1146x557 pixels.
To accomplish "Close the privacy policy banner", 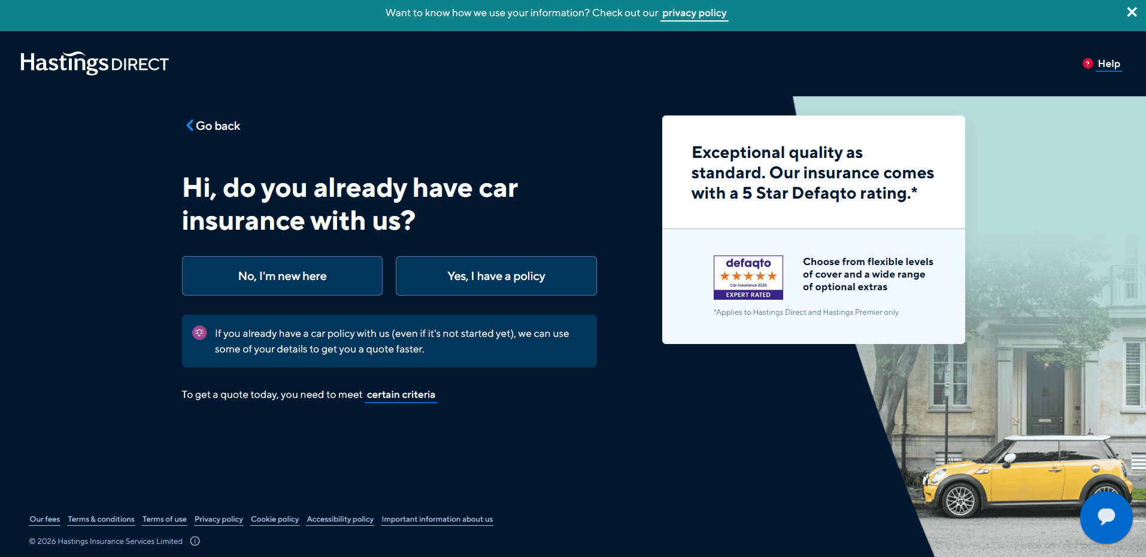I will (1132, 12).
